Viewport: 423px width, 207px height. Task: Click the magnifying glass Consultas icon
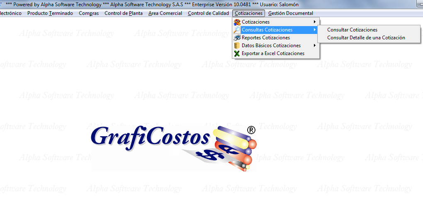pyautogui.click(x=237, y=30)
